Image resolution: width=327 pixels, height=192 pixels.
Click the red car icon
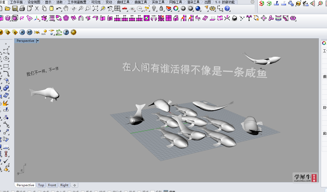125,8
